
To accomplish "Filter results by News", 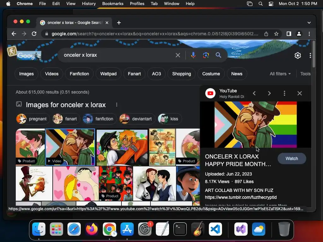I will tap(237, 74).
